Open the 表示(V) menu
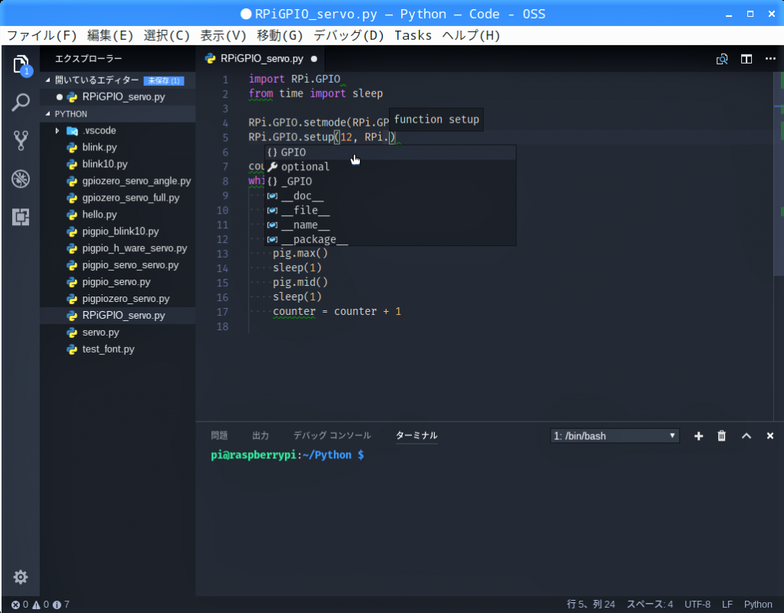The image size is (784, 613). coord(223,35)
